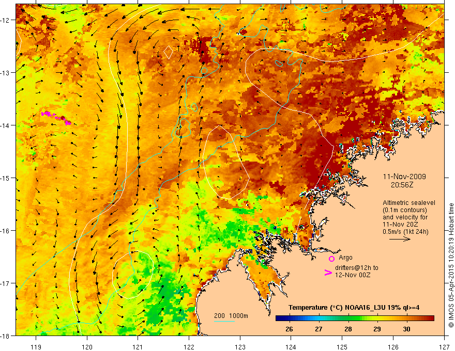Click longitude axis label 119

(36, 347)
